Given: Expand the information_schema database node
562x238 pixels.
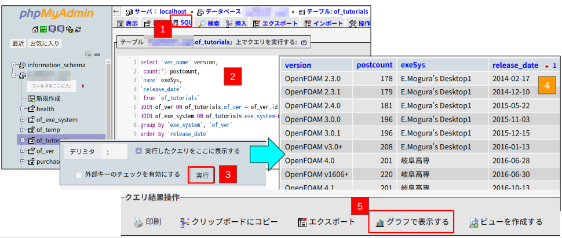Looking at the screenshot, I should 14,65.
